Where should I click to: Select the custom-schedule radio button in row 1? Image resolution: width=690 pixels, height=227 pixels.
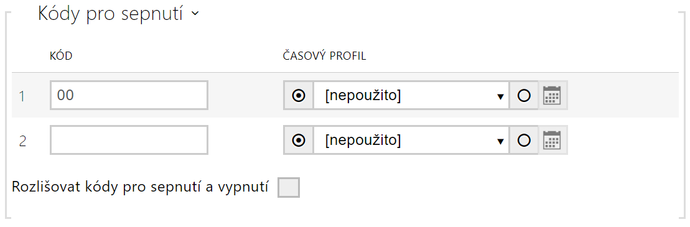(524, 95)
